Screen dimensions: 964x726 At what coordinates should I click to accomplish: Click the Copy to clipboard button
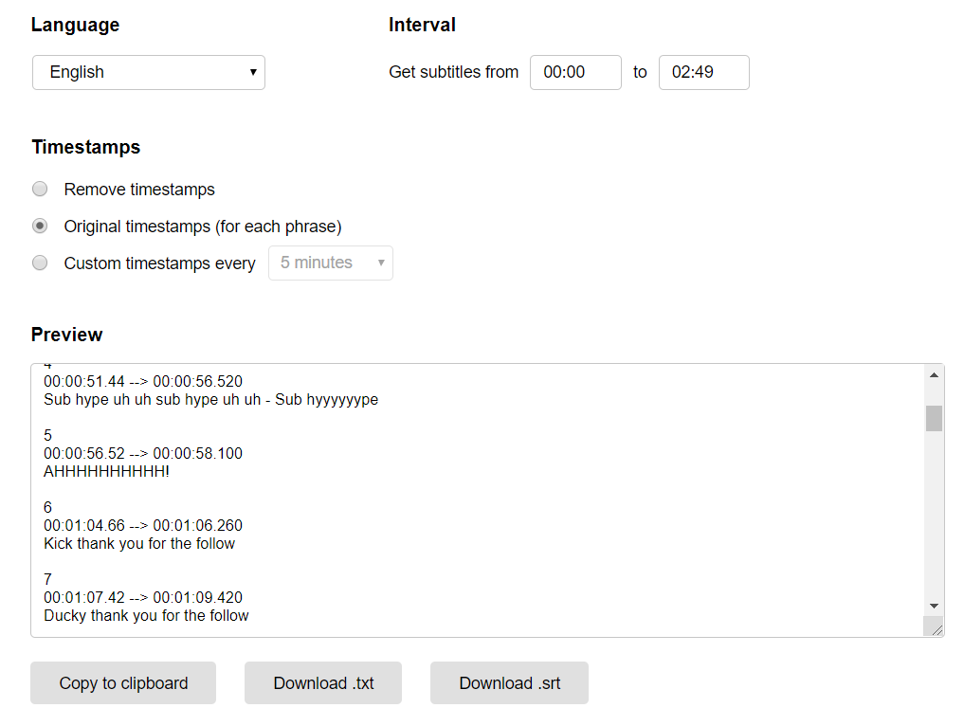pos(123,683)
